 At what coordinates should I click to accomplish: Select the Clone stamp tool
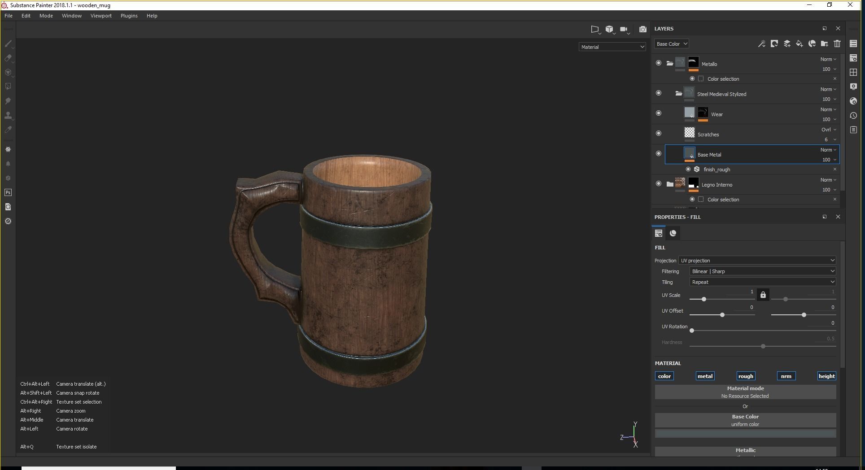(x=8, y=115)
